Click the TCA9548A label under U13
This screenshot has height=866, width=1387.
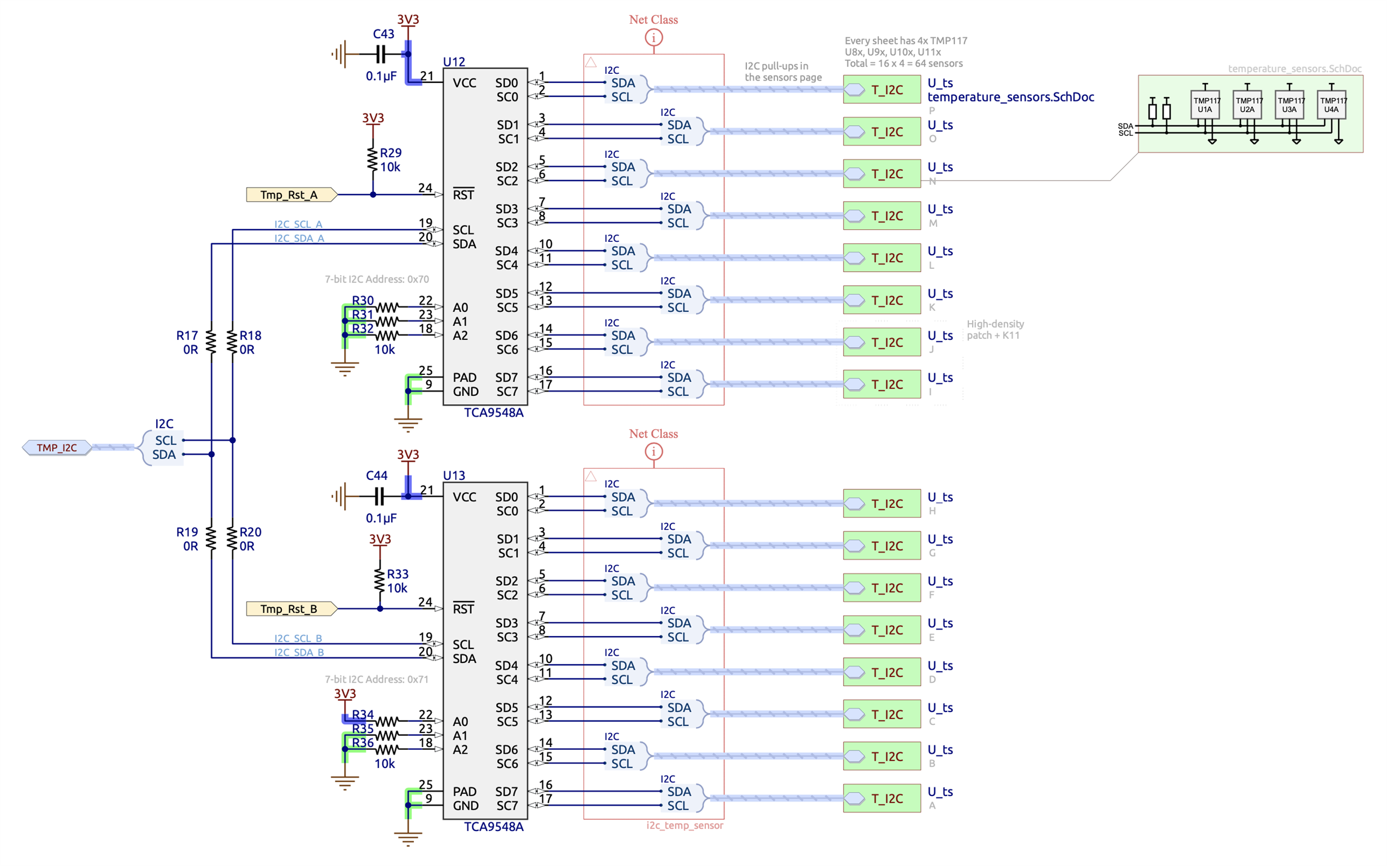coord(494,827)
